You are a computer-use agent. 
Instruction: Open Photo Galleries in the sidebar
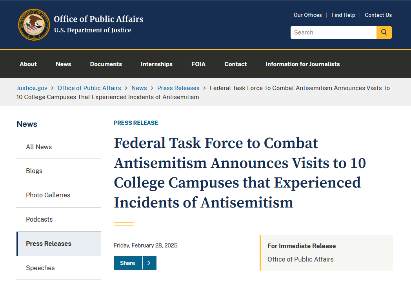point(48,195)
